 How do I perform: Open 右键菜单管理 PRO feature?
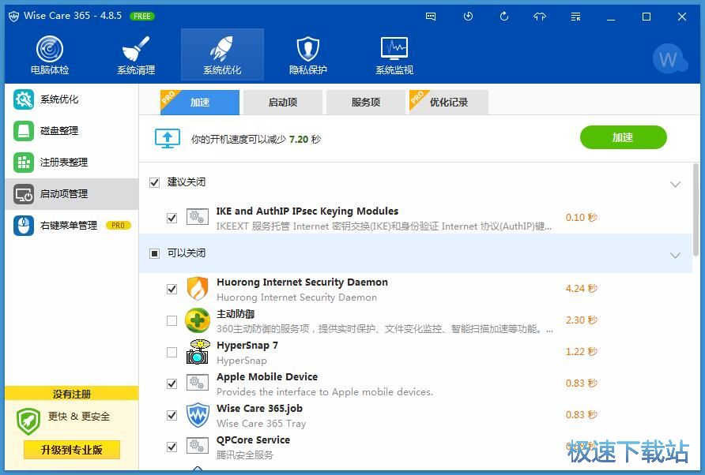pyautogui.click(x=62, y=225)
